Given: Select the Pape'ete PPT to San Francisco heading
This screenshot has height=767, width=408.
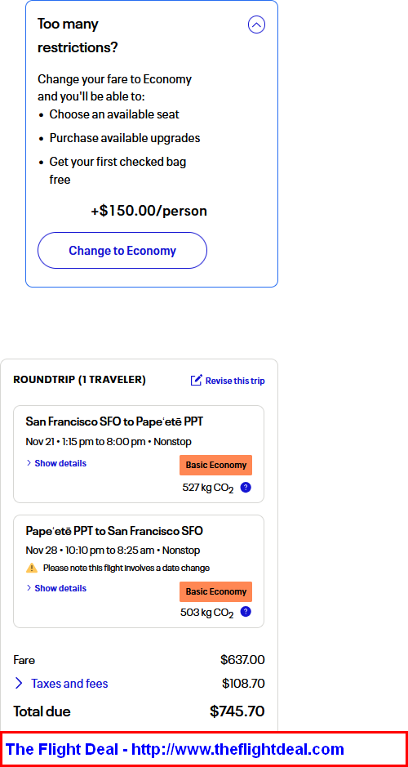Looking at the screenshot, I should click(114, 531).
